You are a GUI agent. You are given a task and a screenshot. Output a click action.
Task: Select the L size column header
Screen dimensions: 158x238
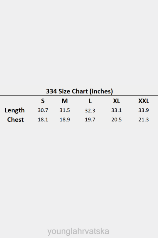point(90,101)
